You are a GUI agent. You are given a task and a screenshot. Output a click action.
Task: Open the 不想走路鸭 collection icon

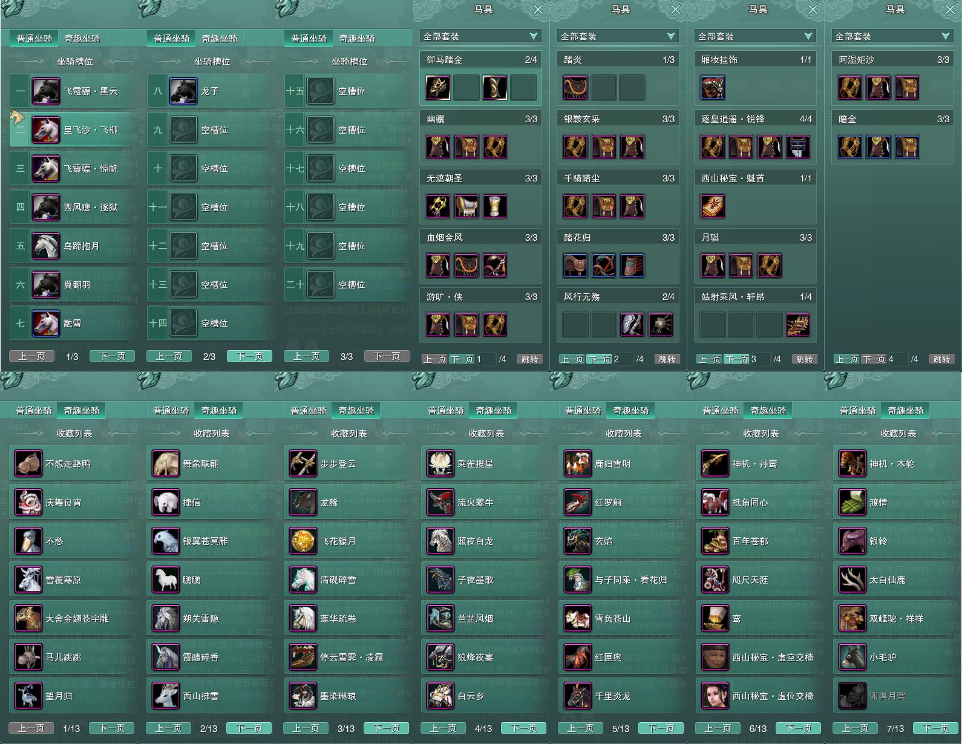[x=28, y=463]
